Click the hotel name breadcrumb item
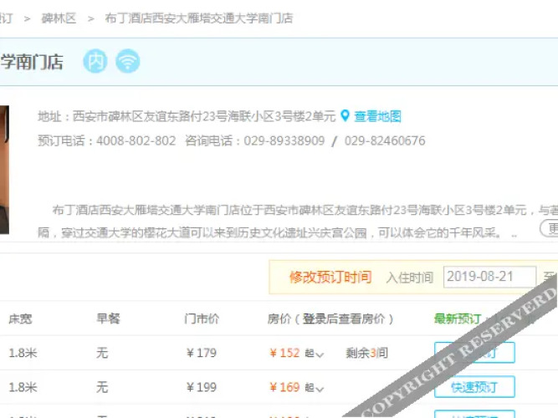The image size is (558, 418). coord(198,18)
